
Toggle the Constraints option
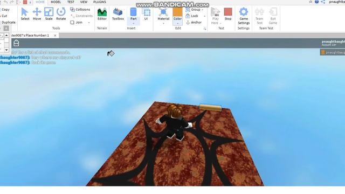coord(81,16)
